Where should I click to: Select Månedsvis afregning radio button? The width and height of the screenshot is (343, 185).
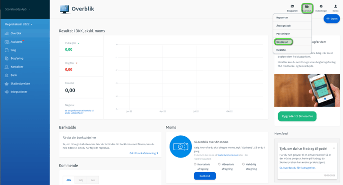click(x=219, y=164)
